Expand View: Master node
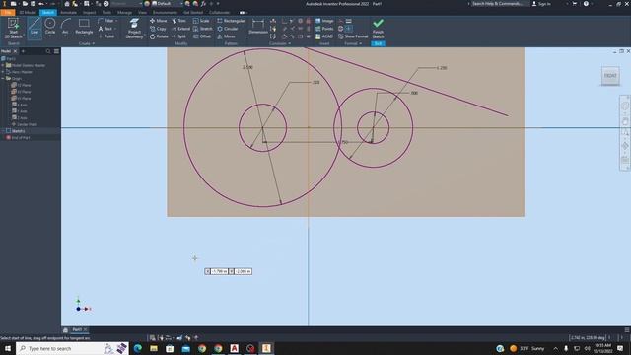The width and height of the screenshot is (631, 355). coord(3,72)
